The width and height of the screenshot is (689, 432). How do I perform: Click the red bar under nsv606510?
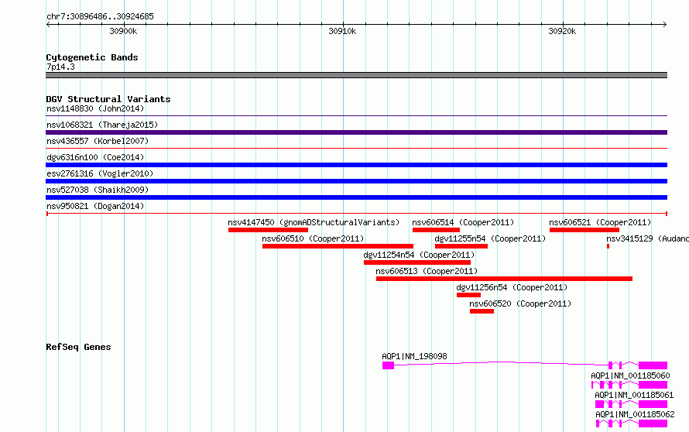pos(338,246)
